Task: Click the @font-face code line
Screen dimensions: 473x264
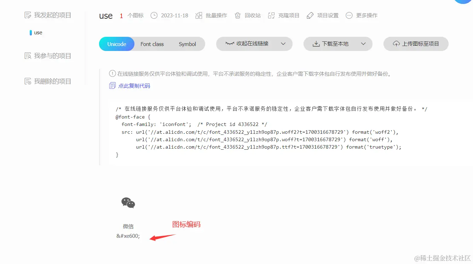Action: tap(133, 117)
